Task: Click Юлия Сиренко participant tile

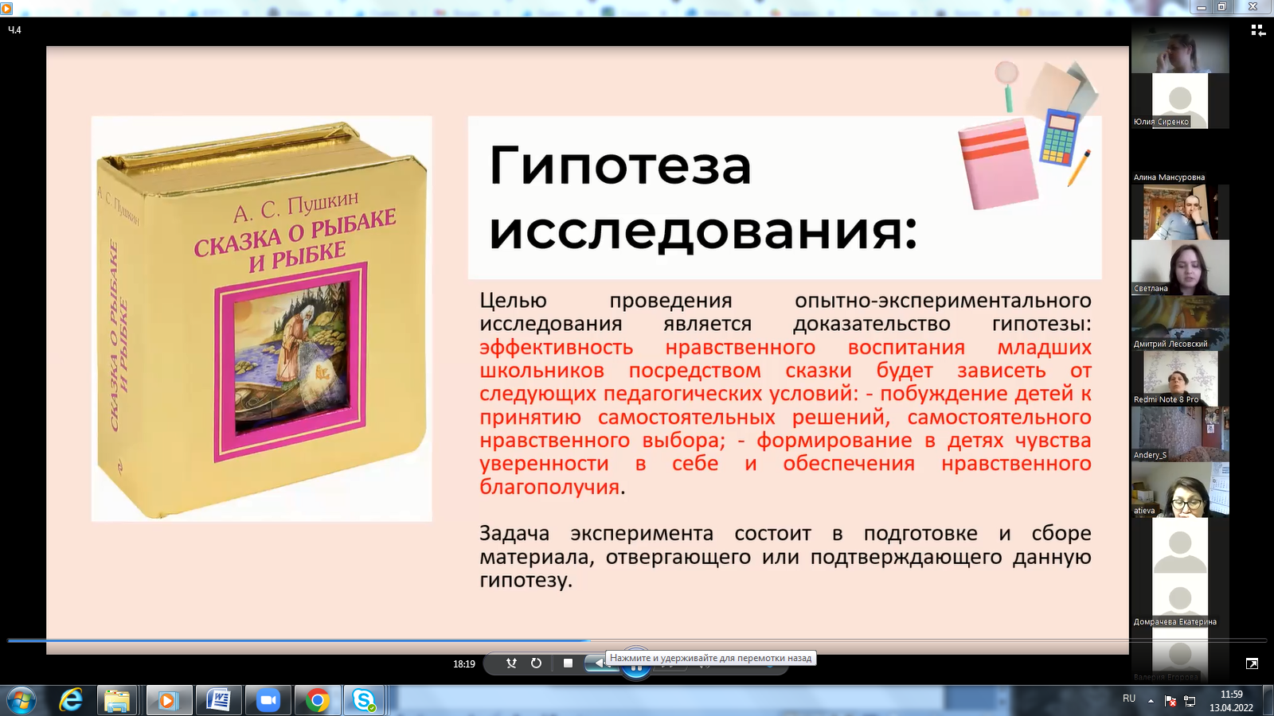Action: [x=1180, y=101]
